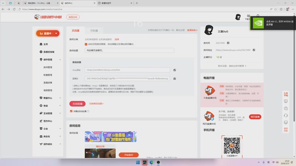Click the 数据中心 sidebar icon

click(x=41, y=98)
